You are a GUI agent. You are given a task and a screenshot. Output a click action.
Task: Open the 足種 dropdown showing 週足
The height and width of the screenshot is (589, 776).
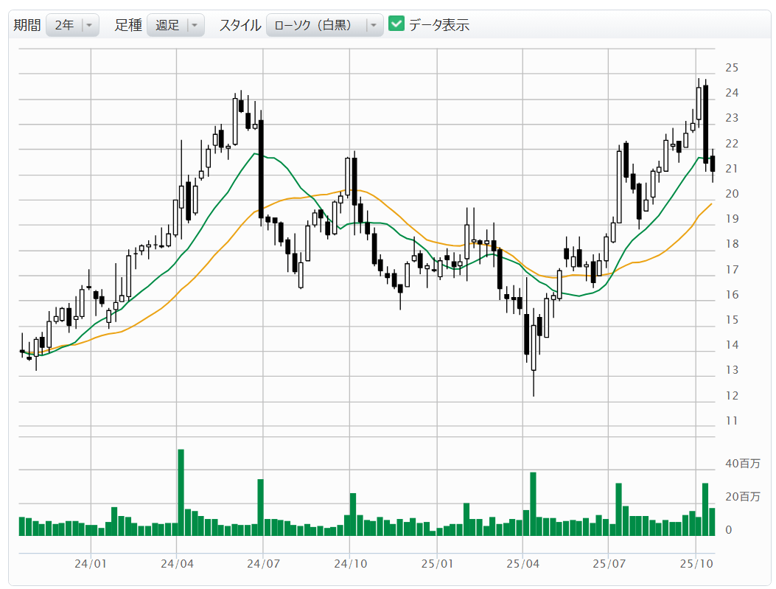click(x=175, y=25)
